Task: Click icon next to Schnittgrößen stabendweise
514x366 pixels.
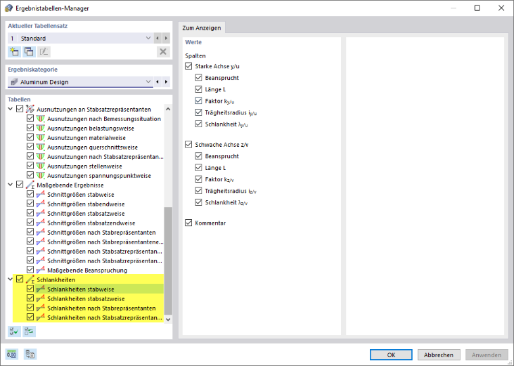Action: (x=41, y=204)
